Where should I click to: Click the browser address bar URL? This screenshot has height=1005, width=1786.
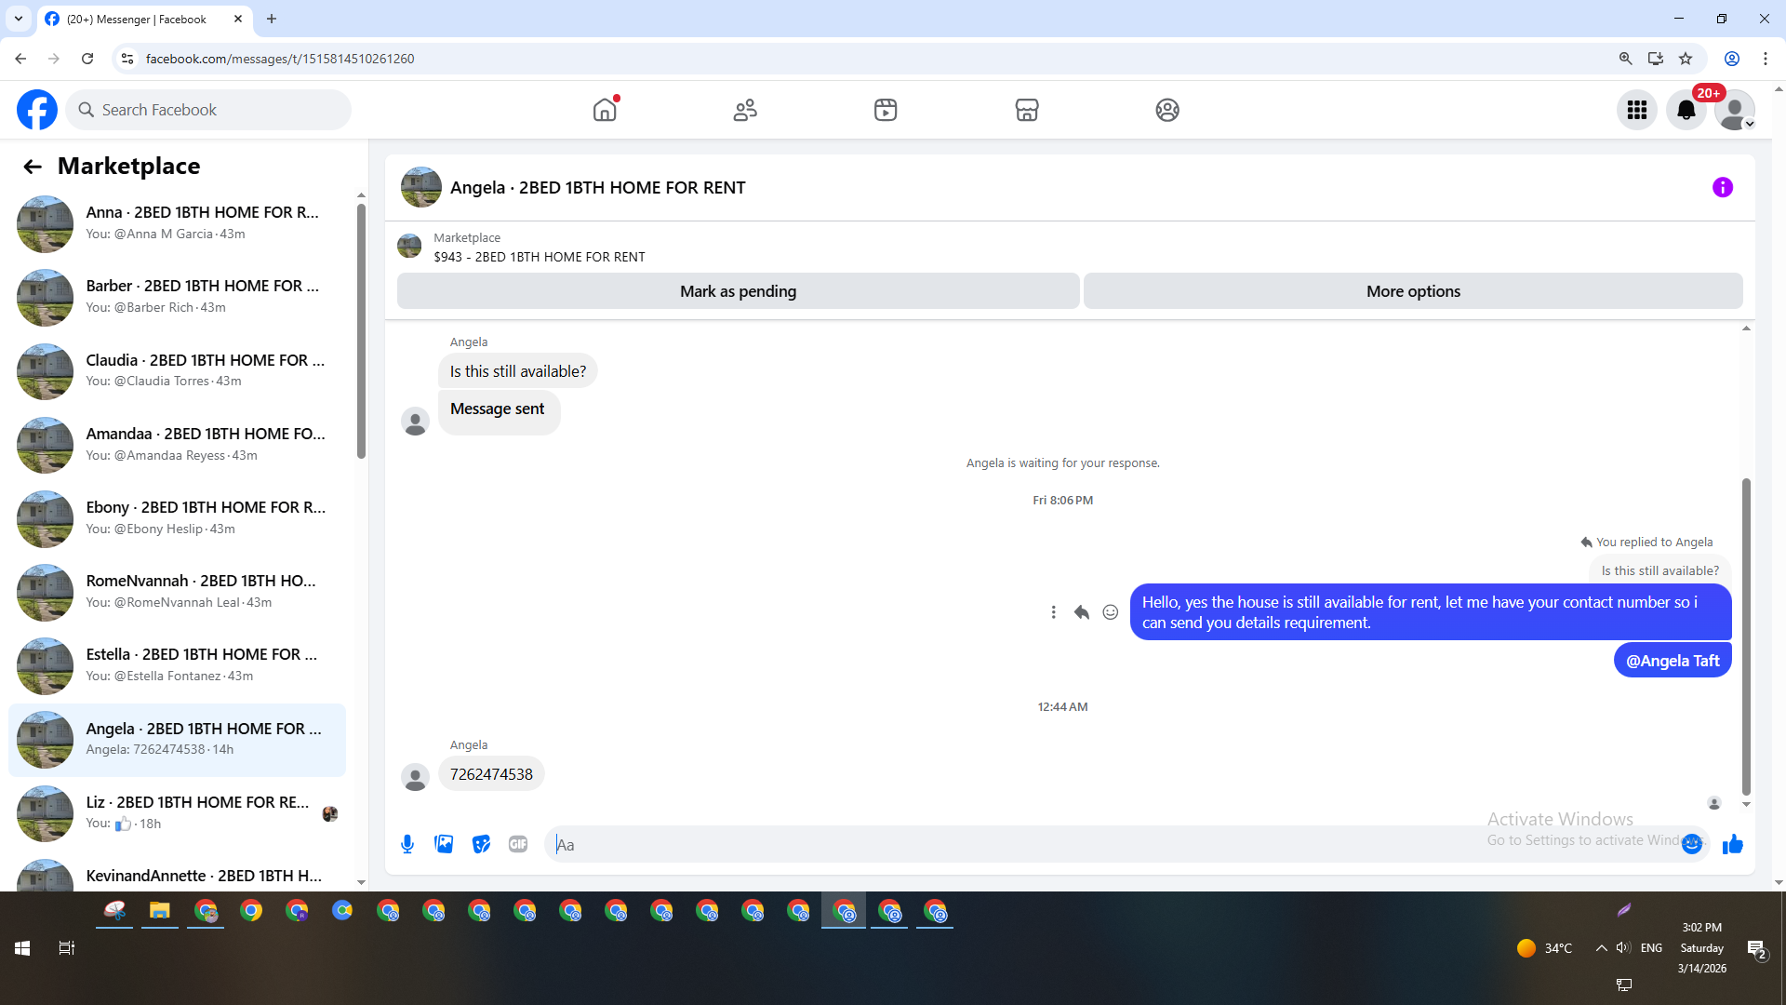(280, 59)
